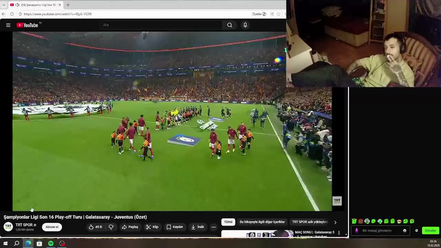
Task: Open chat settings gear icon
Action: point(417,231)
